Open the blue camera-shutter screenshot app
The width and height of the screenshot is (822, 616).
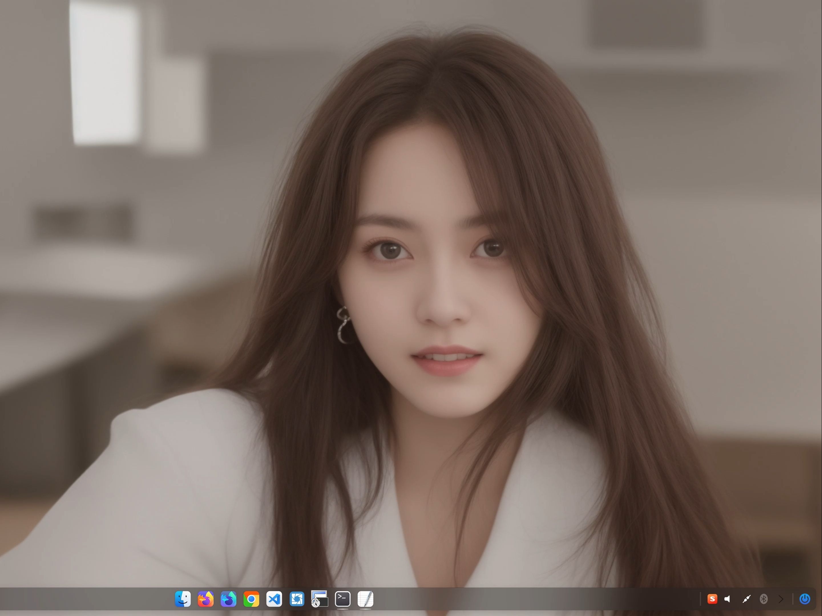tap(297, 599)
